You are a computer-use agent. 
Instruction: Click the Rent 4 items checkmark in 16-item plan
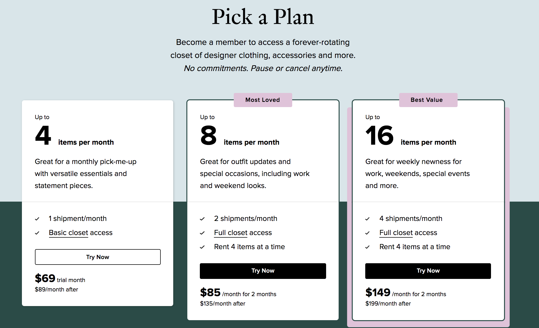tap(367, 247)
